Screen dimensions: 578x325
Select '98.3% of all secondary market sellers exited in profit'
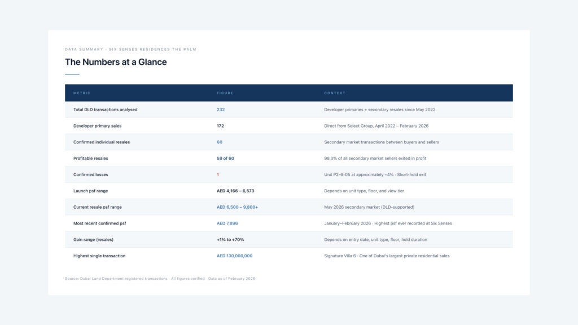pos(375,158)
